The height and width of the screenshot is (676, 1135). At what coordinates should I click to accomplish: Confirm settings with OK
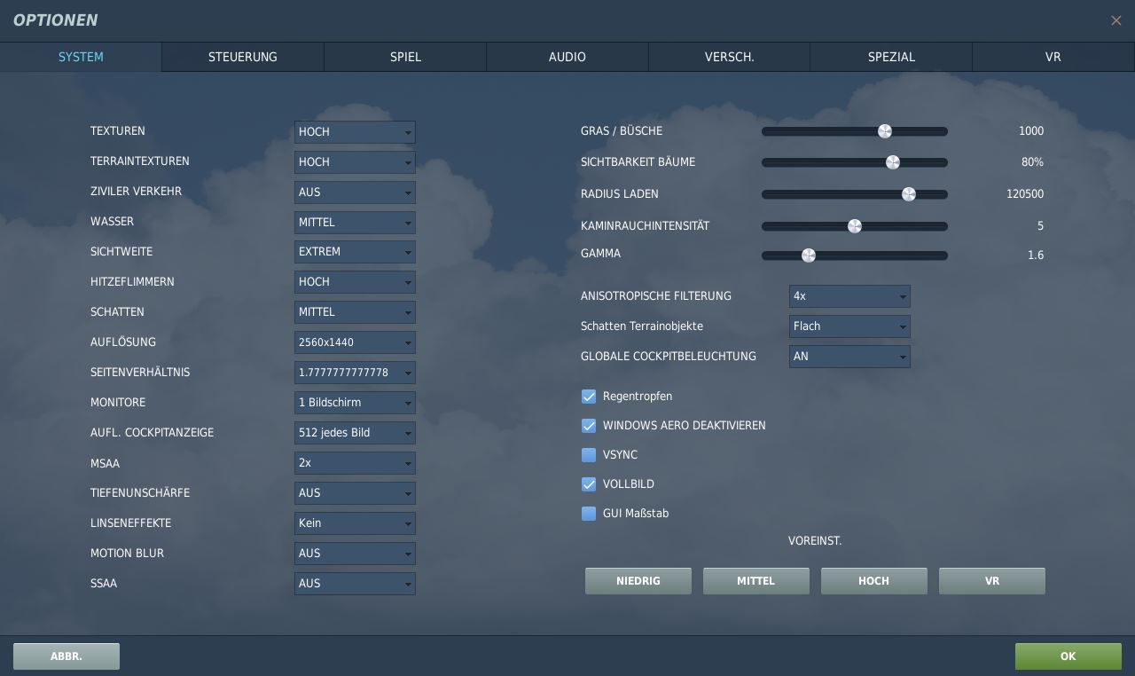pos(1068,656)
